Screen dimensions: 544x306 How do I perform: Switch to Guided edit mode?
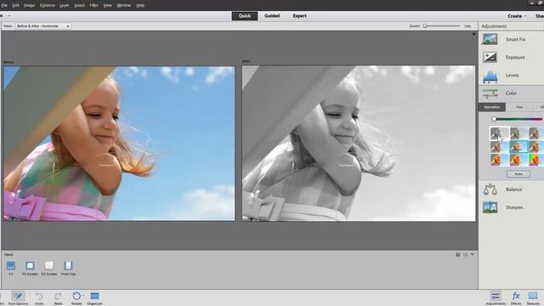click(x=272, y=15)
